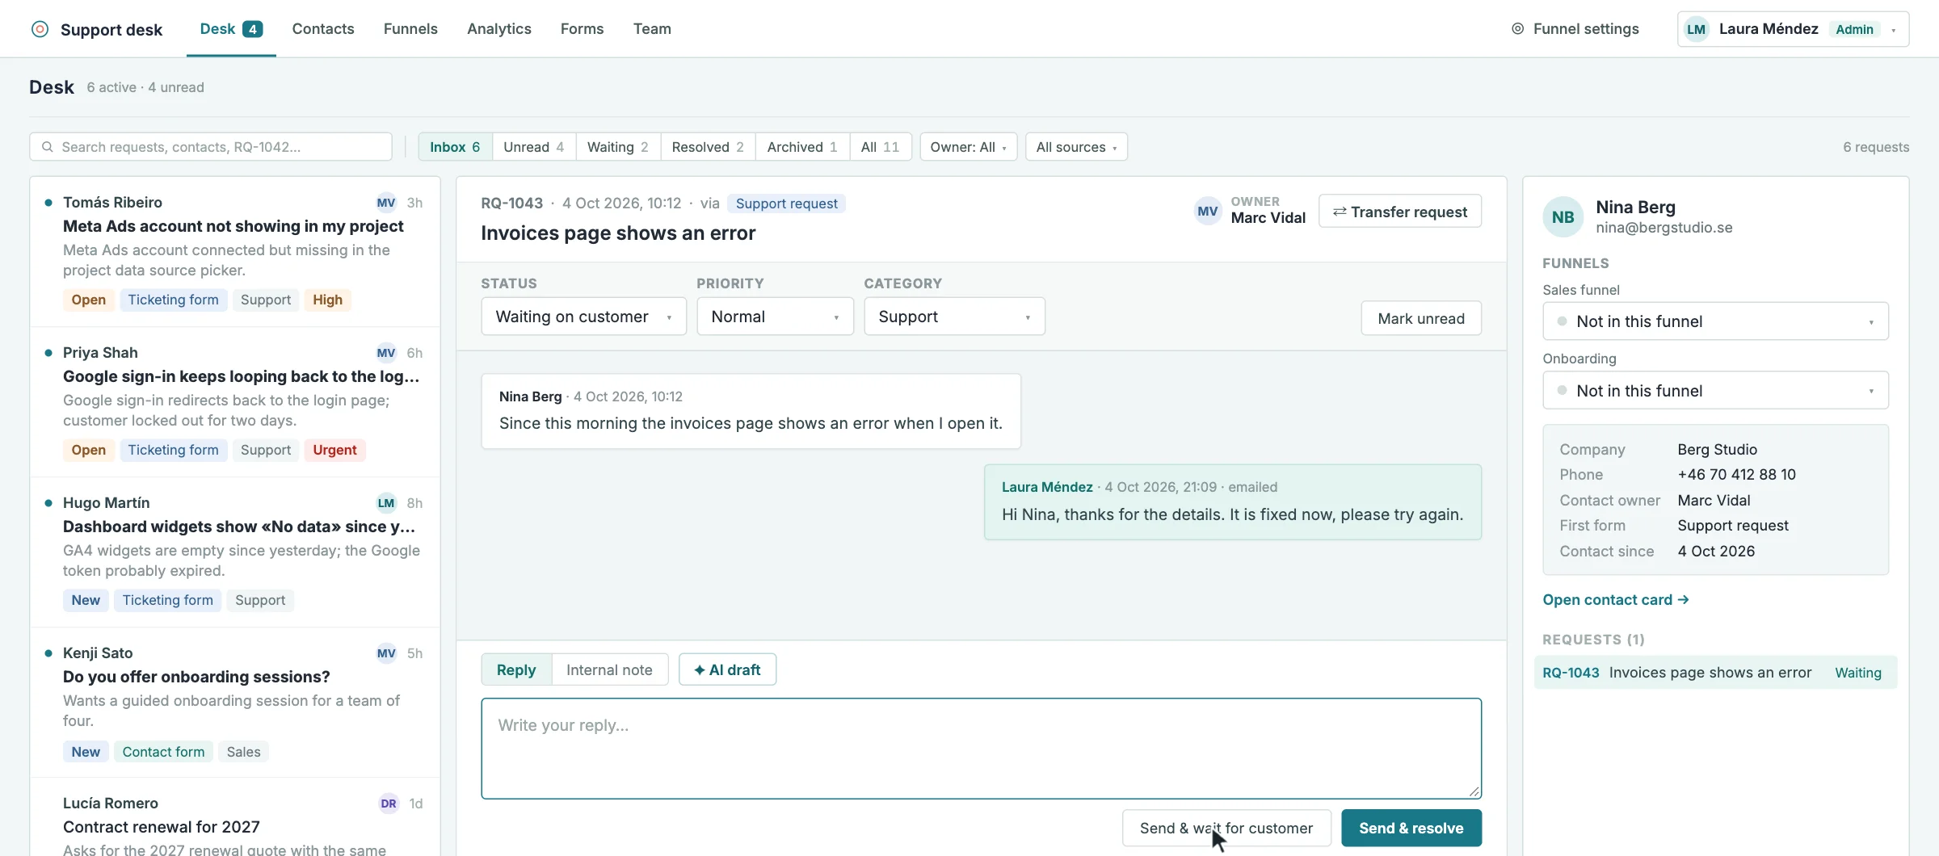This screenshot has height=856, width=1939.
Task: Open the Sales funnel stage dropdown
Action: (x=1715, y=321)
